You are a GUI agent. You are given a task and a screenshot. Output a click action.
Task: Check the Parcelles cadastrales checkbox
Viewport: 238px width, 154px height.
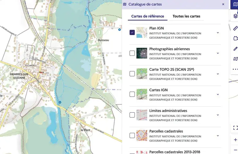point(132,135)
